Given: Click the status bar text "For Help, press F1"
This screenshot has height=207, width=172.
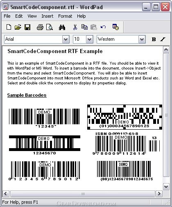Looking at the screenshot, I should coord(20,202).
